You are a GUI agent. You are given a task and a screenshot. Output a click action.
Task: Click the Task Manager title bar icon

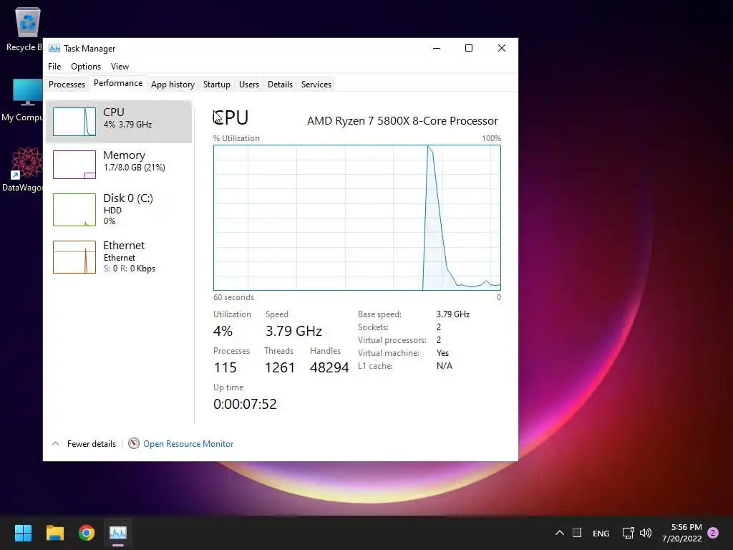[54, 48]
